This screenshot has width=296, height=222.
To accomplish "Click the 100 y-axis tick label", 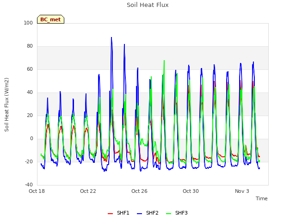I will [28, 23].
